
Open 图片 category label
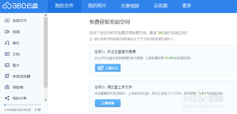coord(16,65)
